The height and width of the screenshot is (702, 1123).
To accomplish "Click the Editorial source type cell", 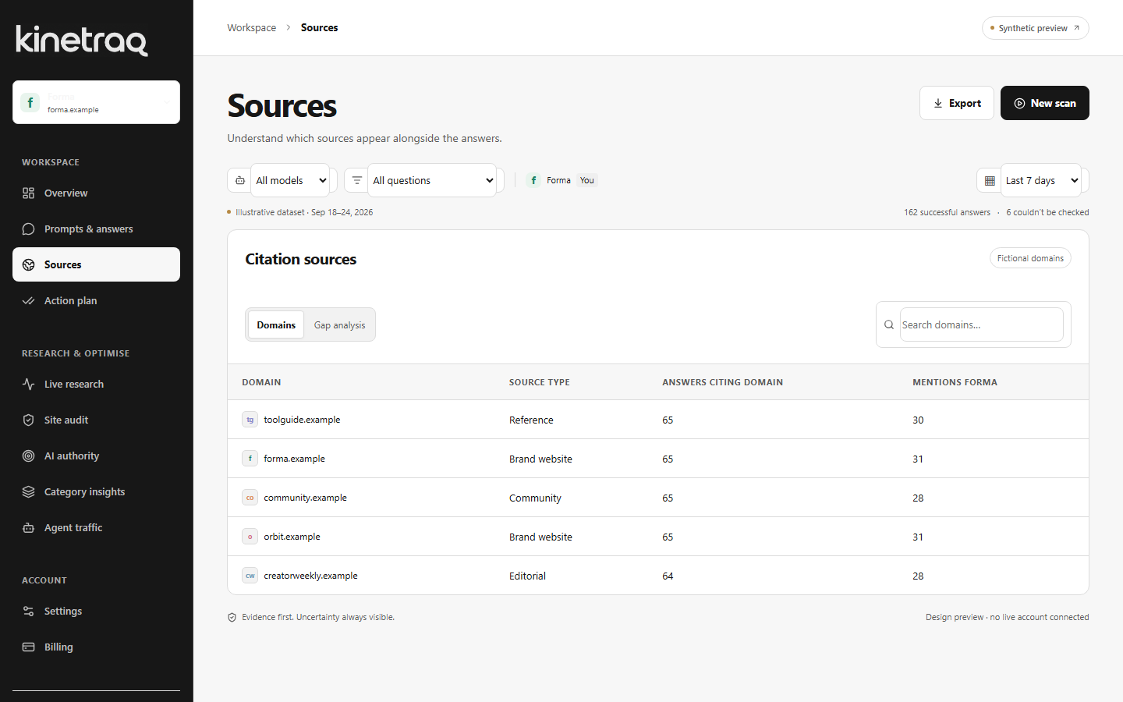I will [x=527, y=576].
